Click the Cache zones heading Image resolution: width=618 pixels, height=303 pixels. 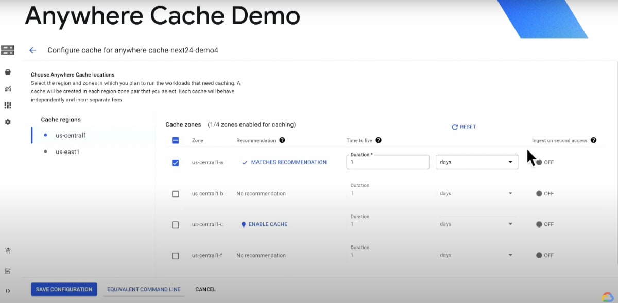coord(183,125)
